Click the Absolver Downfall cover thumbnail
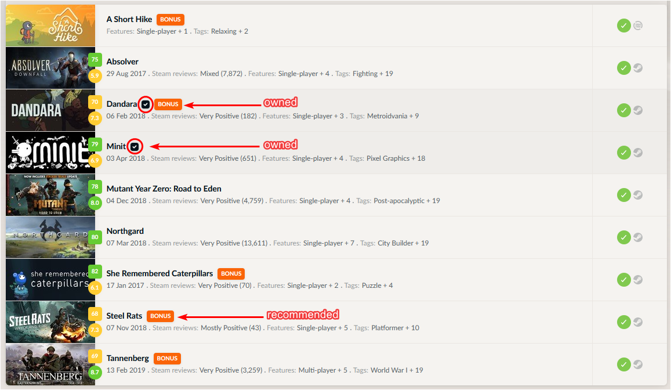The width and height of the screenshot is (671, 390). [x=50, y=68]
